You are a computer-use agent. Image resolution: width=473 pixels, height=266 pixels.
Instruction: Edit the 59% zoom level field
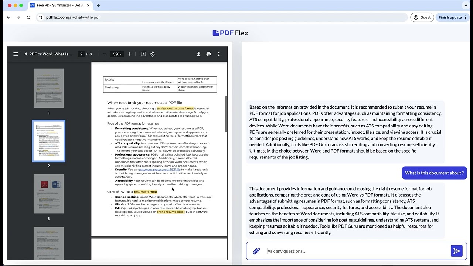[117, 54]
